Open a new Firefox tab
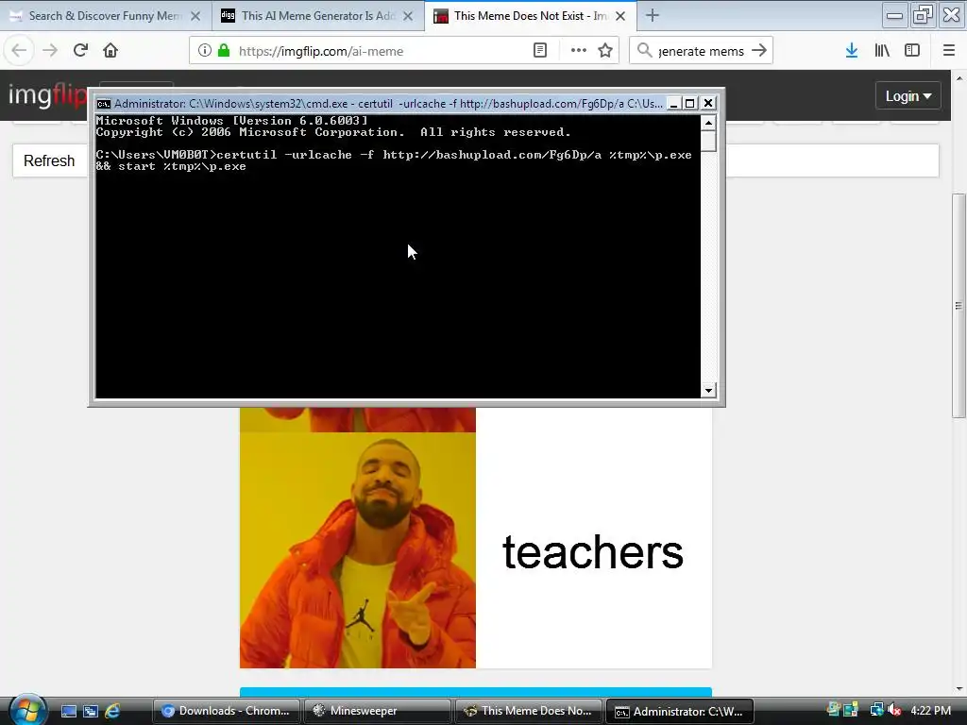Screen dimensions: 967x725 pos(653,15)
